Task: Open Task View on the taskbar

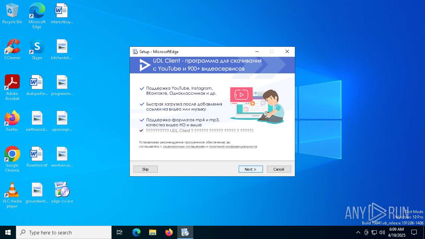Action: click(120, 232)
